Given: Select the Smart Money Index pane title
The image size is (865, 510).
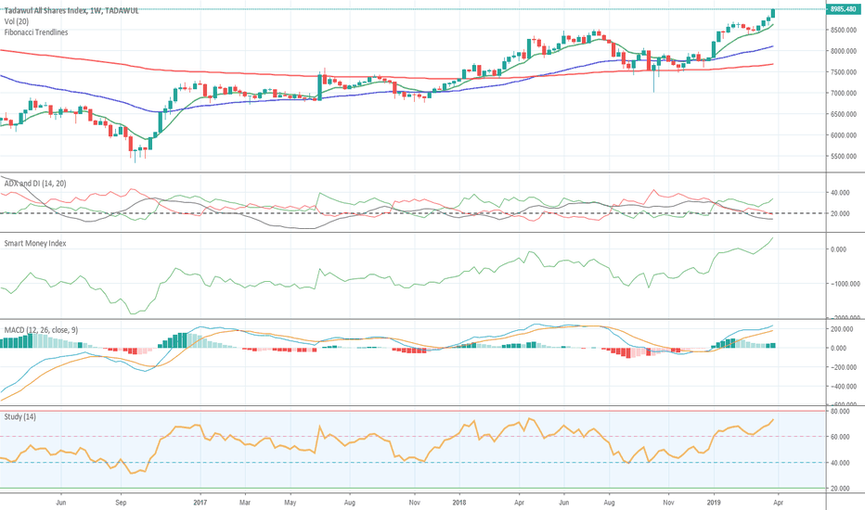Looking at the screenshot, I should point(34,243).
